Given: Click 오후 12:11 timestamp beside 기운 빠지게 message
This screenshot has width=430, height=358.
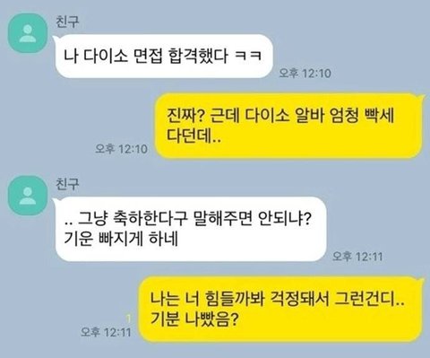Looking at the screenshot, I should 357,257.
